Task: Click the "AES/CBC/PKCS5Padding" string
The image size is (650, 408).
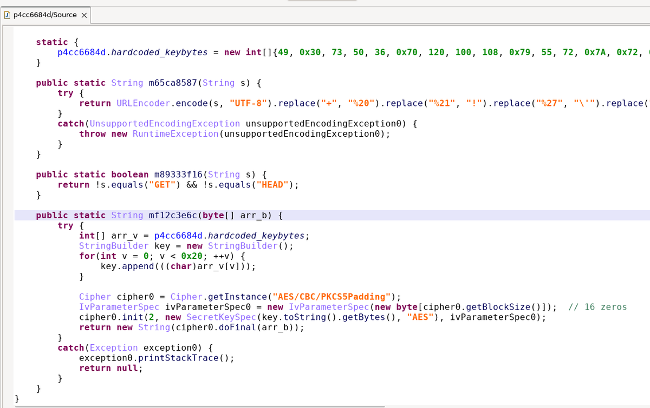Action: point(331,297)
